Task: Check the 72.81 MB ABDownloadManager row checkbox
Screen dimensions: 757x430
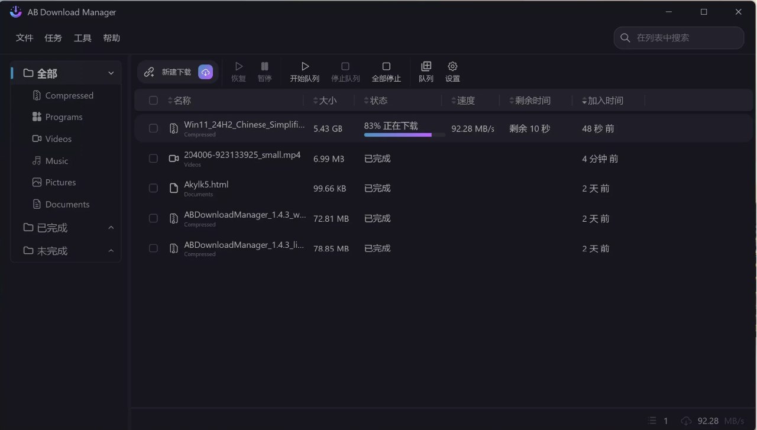Action: pos(153,218)
